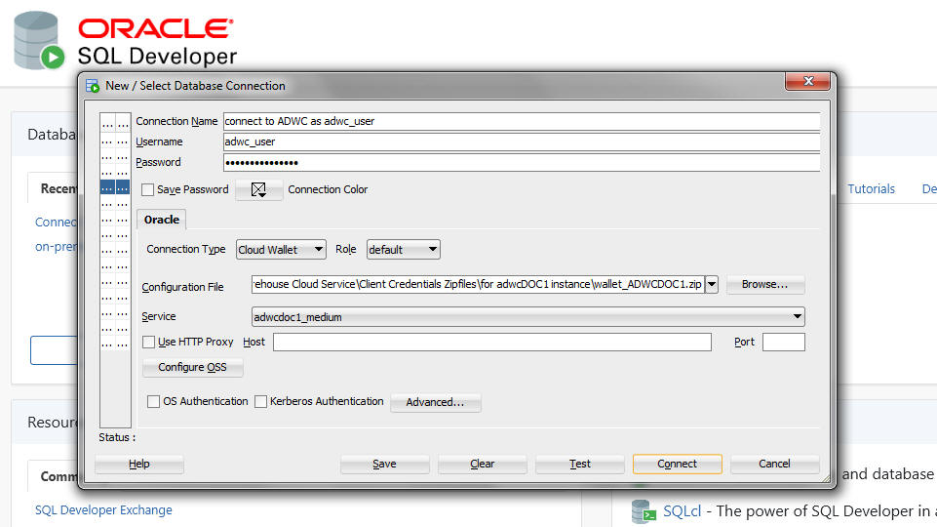The image size is (937, 527).
Task: Open the SQLcl link
Action: coord(682,510)
